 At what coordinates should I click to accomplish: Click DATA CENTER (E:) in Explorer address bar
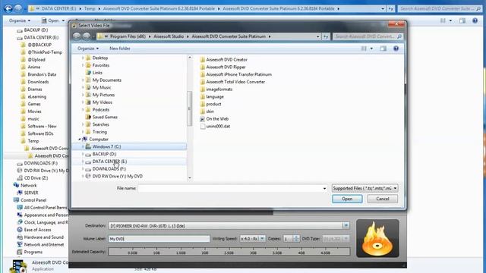(59, 8)
